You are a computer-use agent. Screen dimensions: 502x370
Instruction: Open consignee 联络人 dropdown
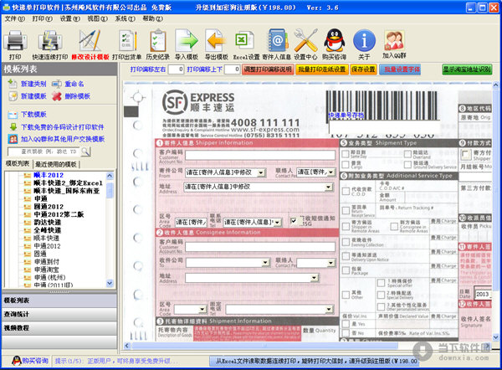(x=331, y=263)
